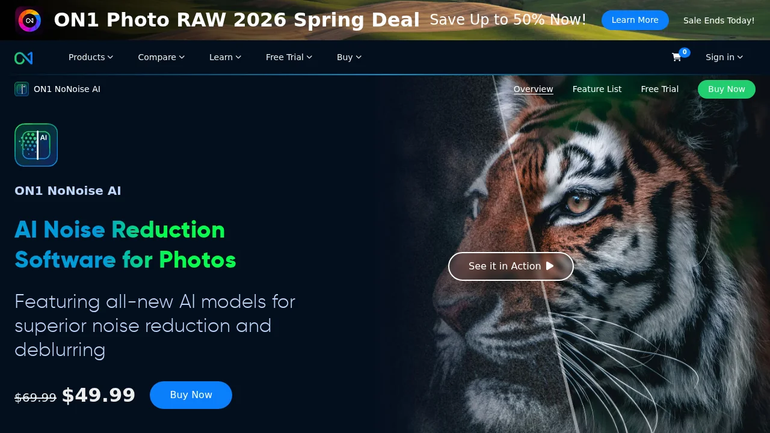Screen dimensions: 770x433
Task: Click the ON1 logo in navigation bar
Action: click(x=23, y=58)
